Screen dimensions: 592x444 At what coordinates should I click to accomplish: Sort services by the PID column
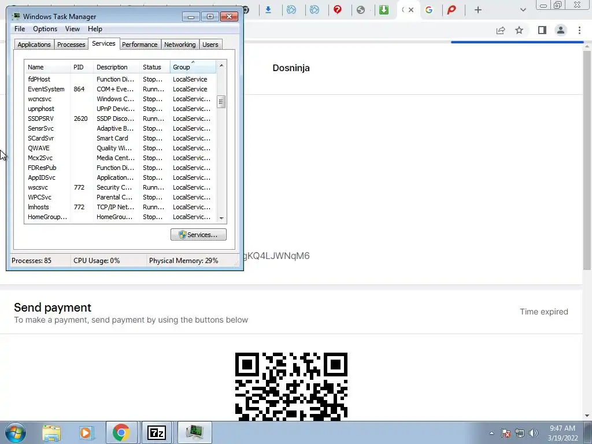(82, 67)
